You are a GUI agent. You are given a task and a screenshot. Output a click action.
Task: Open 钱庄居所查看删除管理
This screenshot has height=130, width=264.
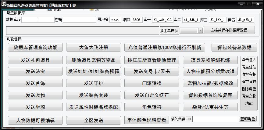pos(152,60)
